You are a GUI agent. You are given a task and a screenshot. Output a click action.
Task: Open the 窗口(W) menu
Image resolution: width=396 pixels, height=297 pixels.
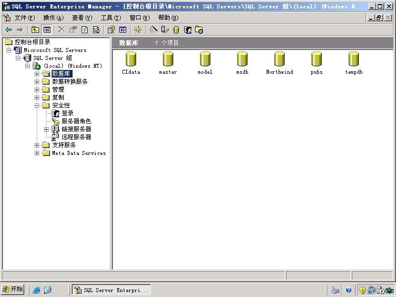point(140,18)
